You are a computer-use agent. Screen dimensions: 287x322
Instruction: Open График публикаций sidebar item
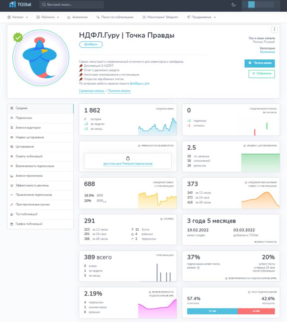pos(40,224)
